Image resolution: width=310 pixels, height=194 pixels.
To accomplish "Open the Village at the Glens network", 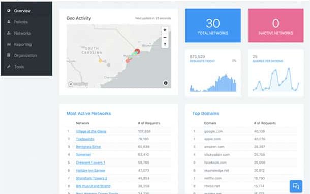I will tap(91, 131).
